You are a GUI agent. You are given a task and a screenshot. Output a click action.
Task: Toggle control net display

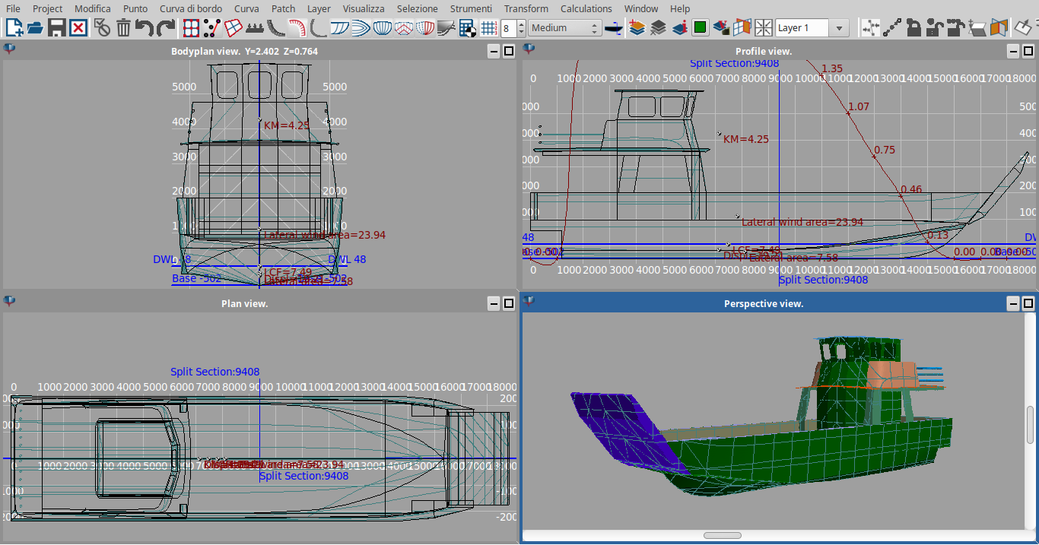point(191,28)
